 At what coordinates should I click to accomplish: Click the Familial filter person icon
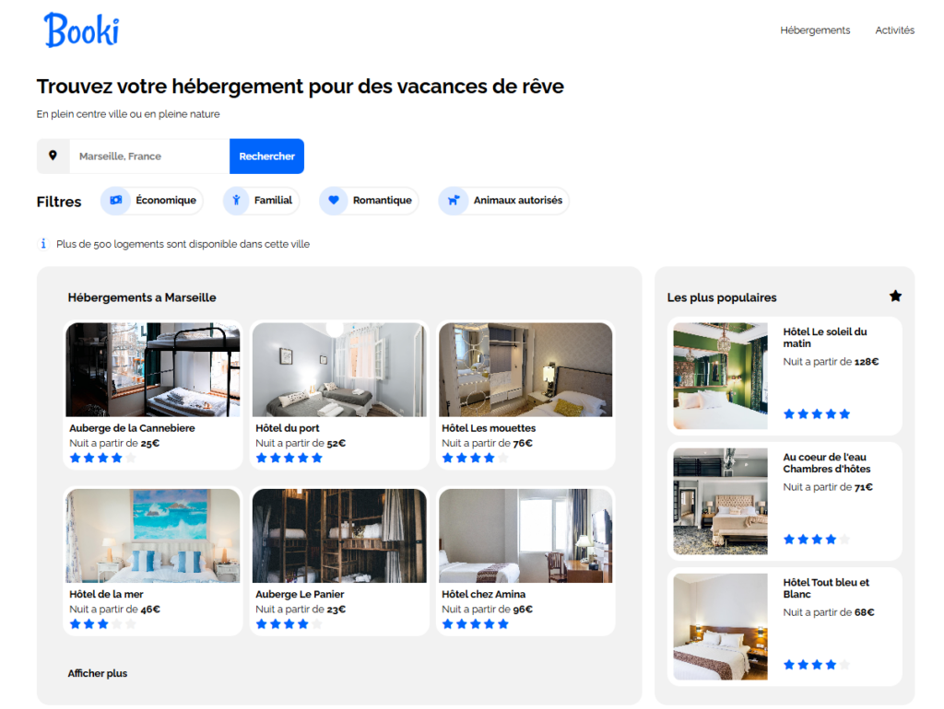coord(237,200)
